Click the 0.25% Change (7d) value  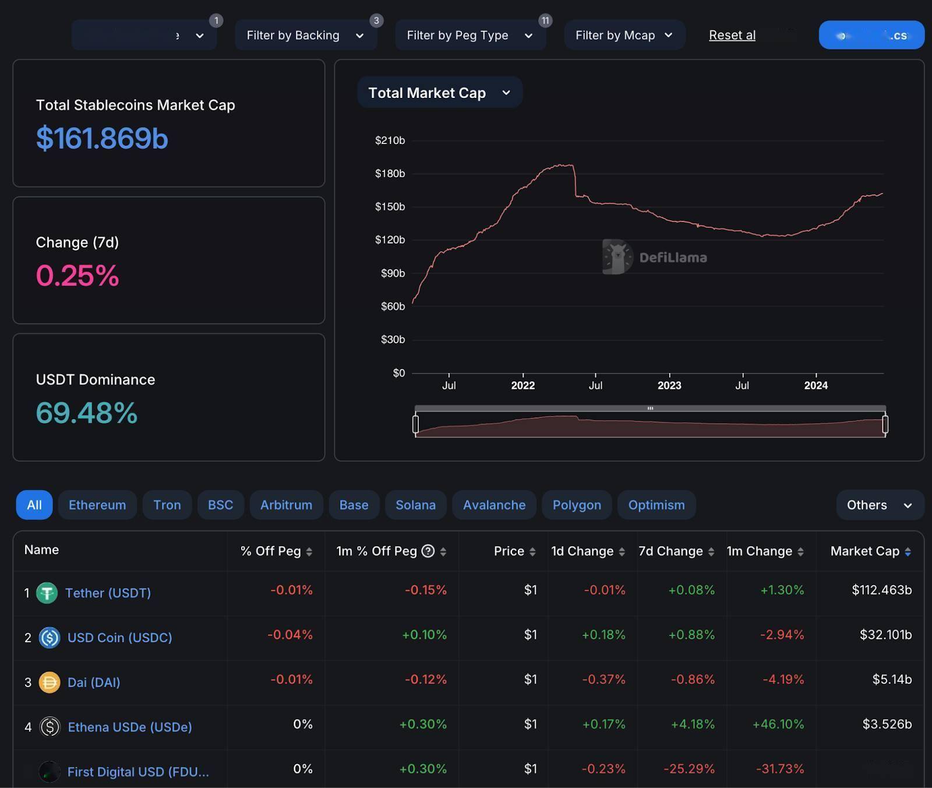click(77, 275)
